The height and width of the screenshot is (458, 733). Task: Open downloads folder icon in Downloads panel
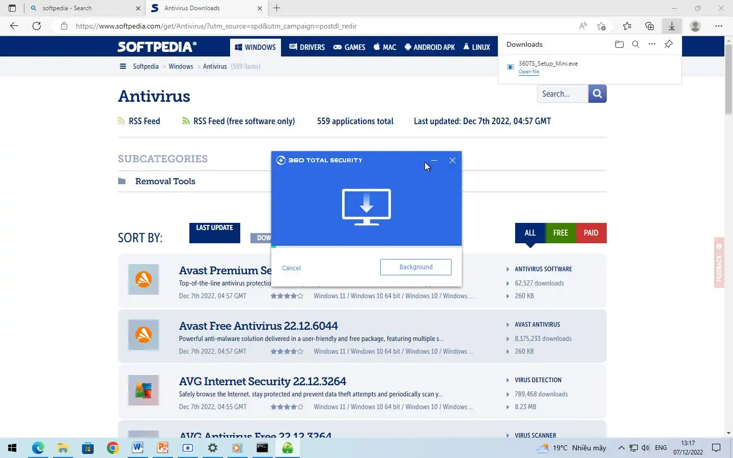[x=619, y=44]
